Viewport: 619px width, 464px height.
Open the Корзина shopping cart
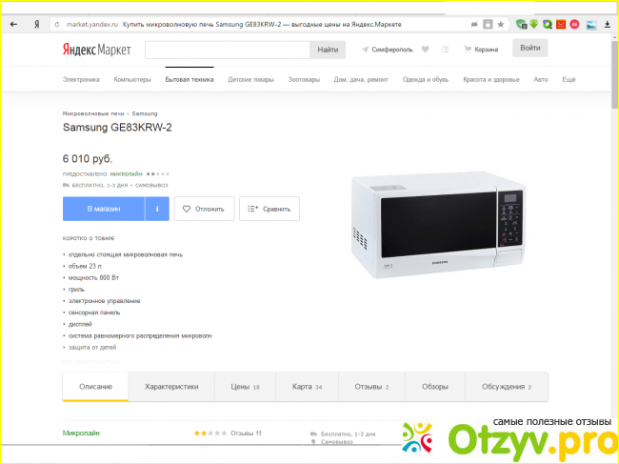[x=481, y=50]
